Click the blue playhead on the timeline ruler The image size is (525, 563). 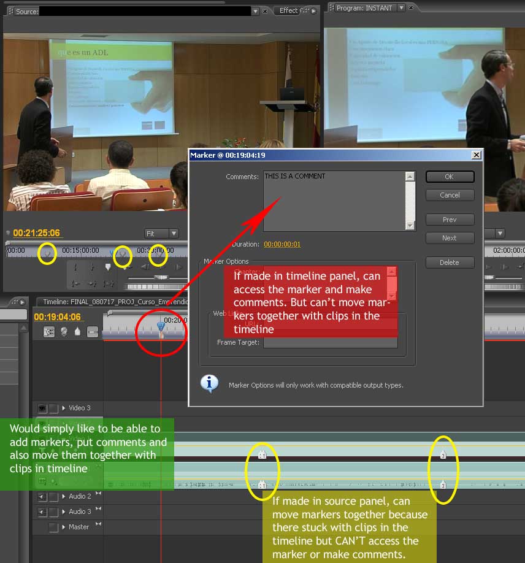click(x=161, y=326)
